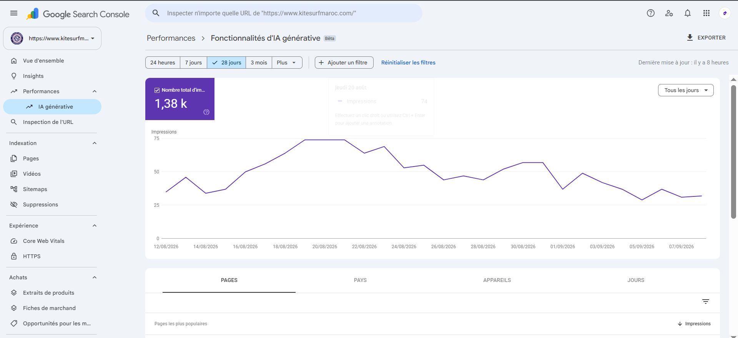The width and height of the screenshot is (738, 338).
Task: Open the account avatar menu
Action: [x=725, y=13]
